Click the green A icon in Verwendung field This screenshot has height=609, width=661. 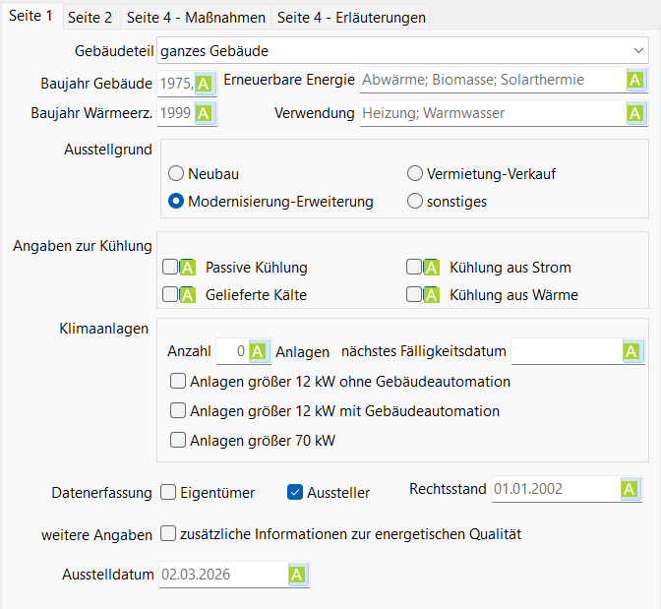635,114
